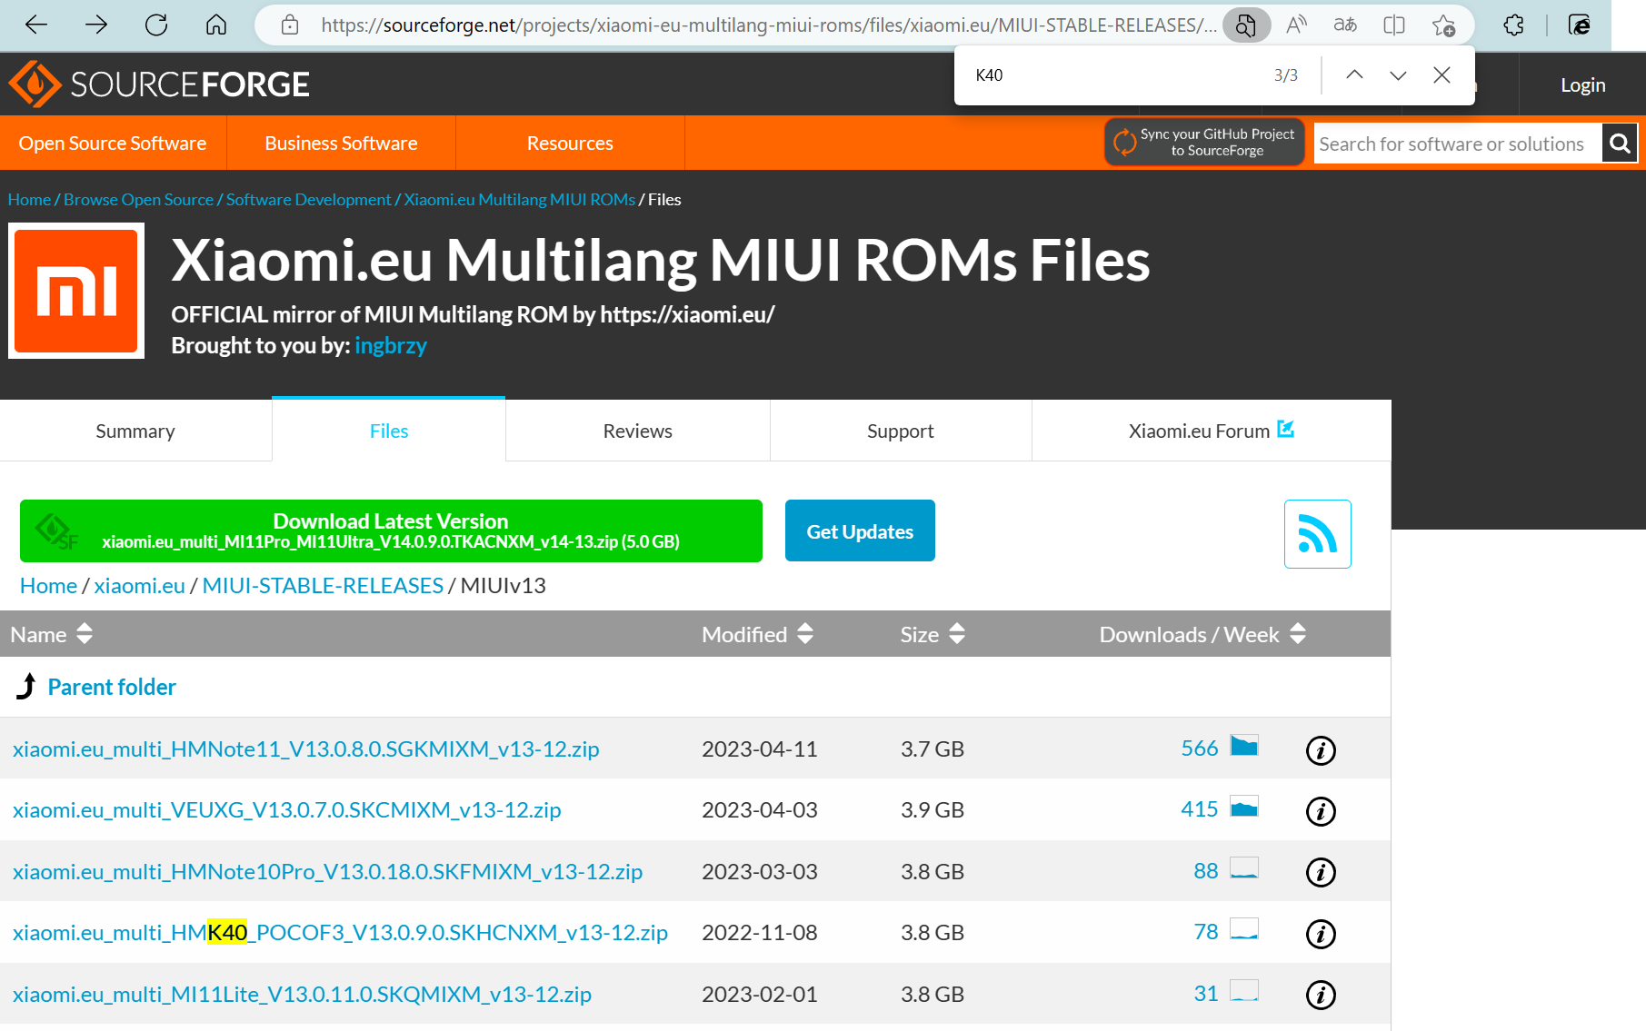The height and width of the screenshot is (1031, 1646).
Task: Open the read aloud icon
Action: pyautogui.click(x=1296, y=25)
